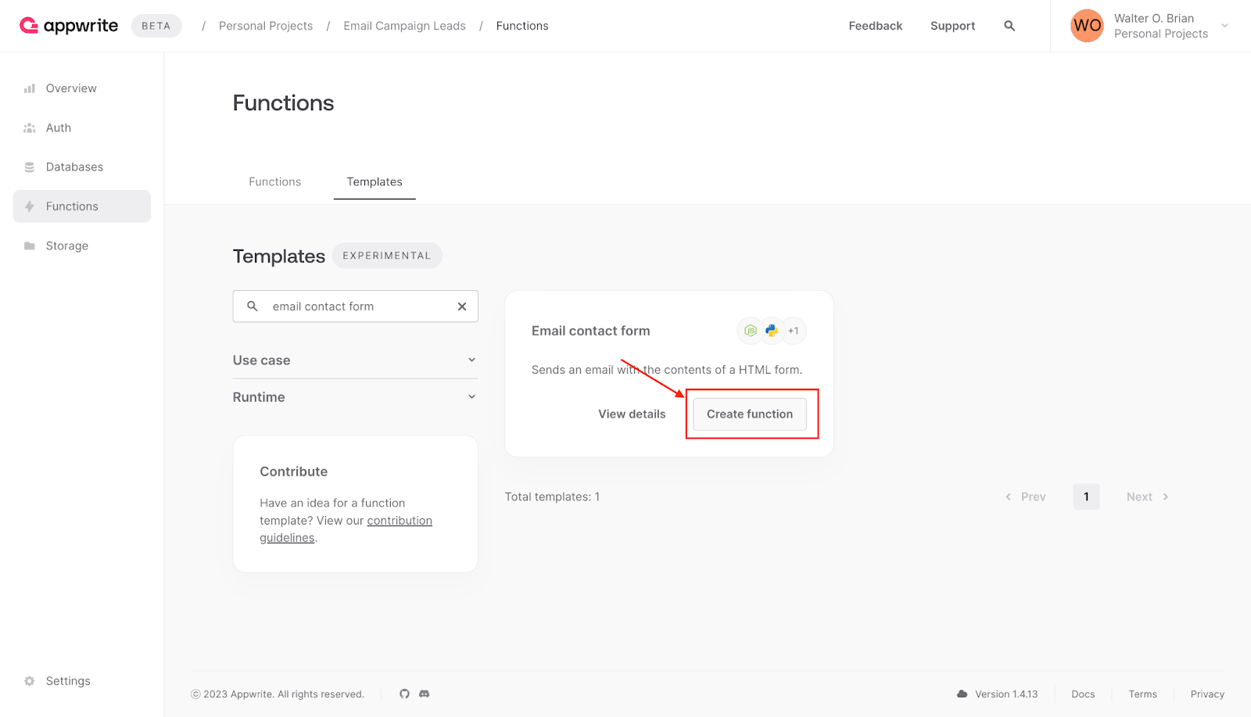Select the Templates tab
This screenshot has height=717, width=1251.
375,181
